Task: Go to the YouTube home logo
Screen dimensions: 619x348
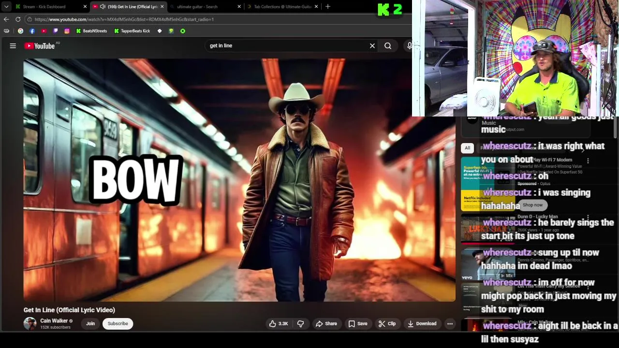Action: tap(40, 46)
